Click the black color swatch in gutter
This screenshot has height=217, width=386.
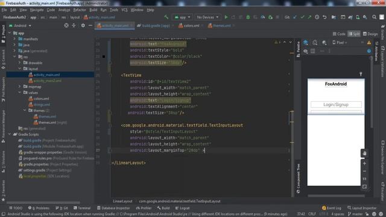(104, 57)
